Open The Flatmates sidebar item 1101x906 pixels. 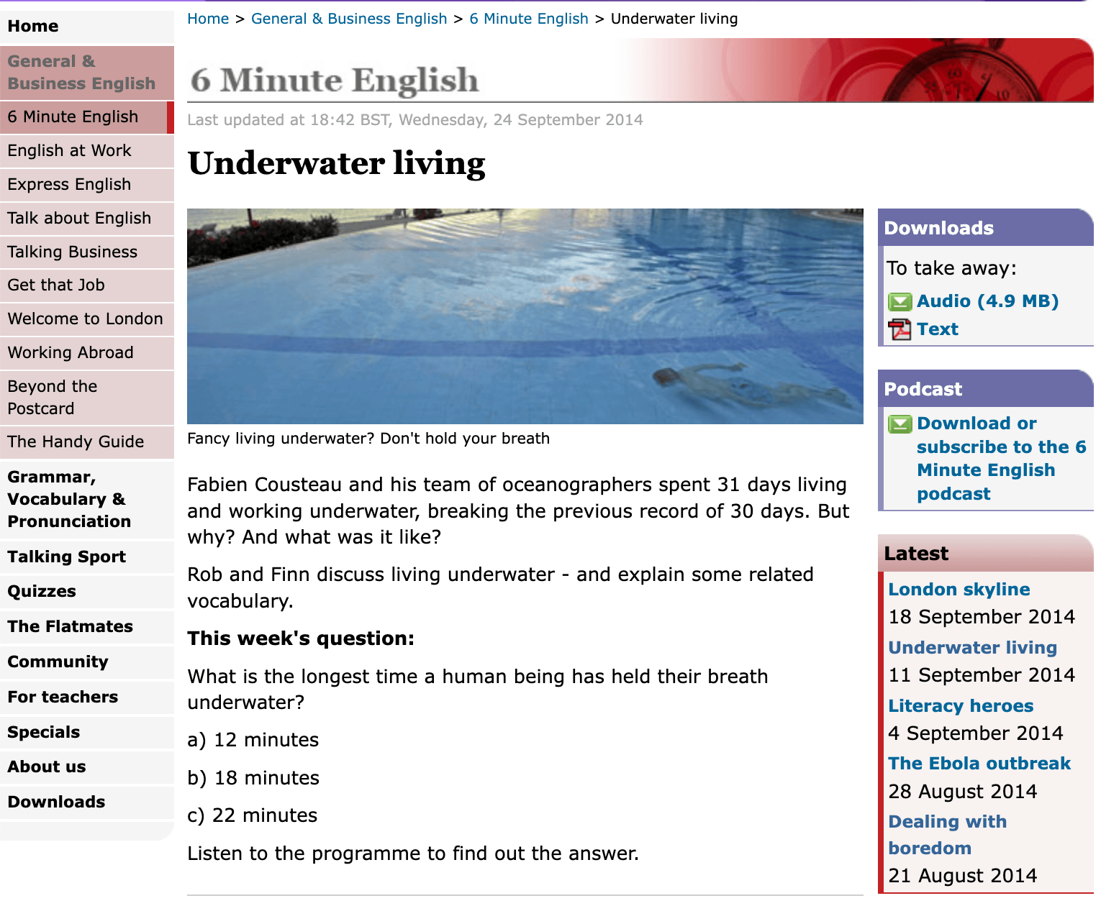[70, 626]
